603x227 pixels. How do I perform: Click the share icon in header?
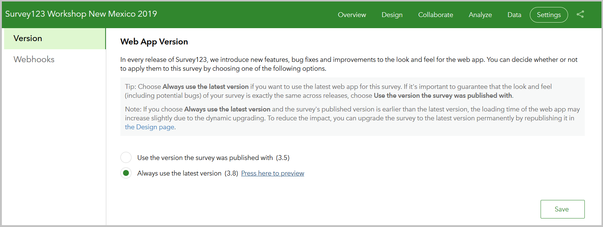580,14
